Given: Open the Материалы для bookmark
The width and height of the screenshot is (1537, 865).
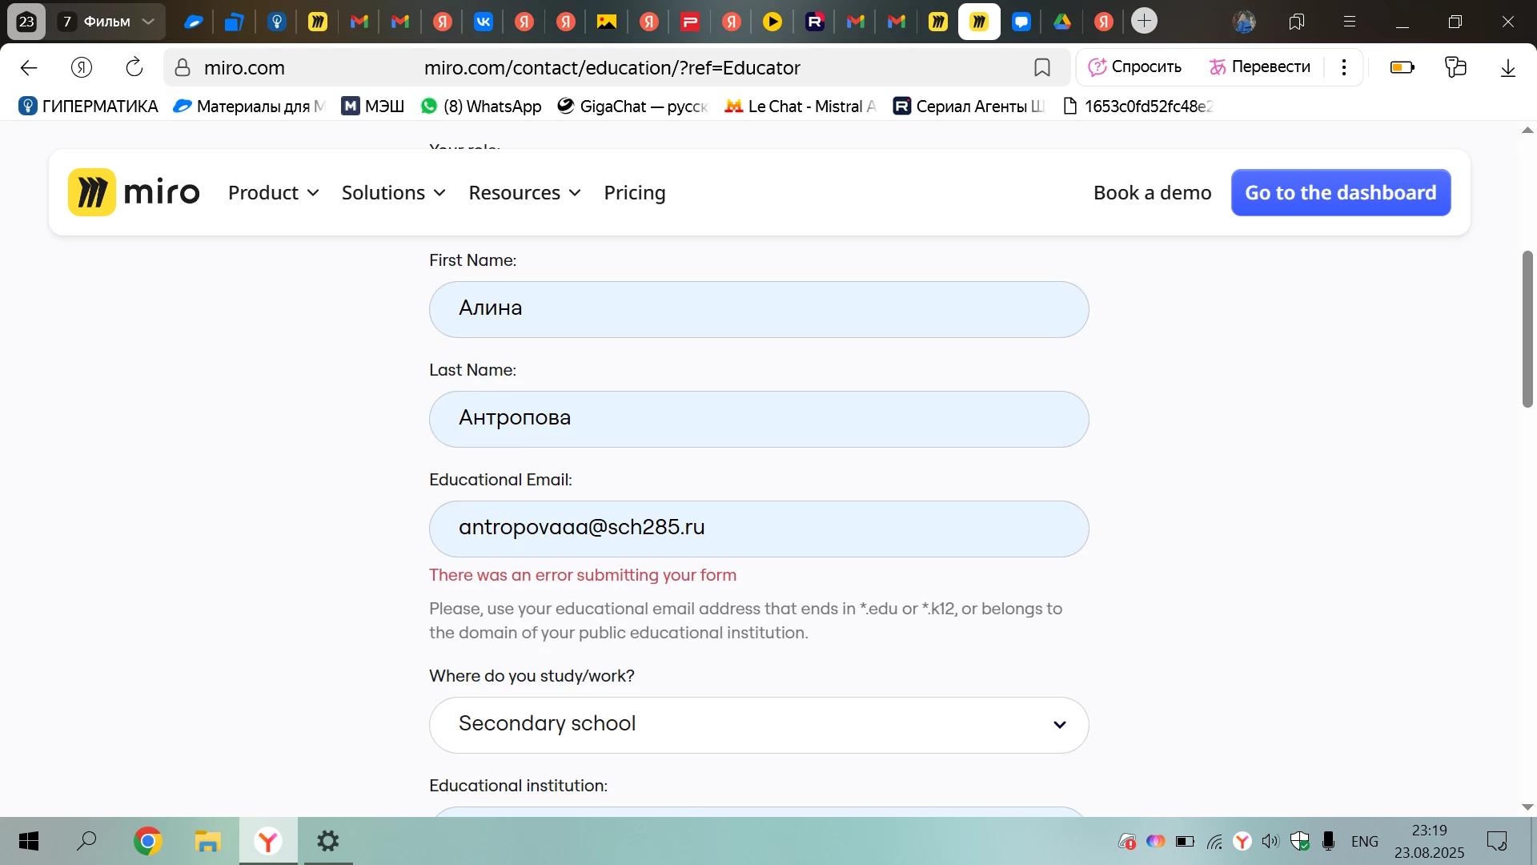Looking at the screenshot, I should pyautogui.click(x=249, y=107).
